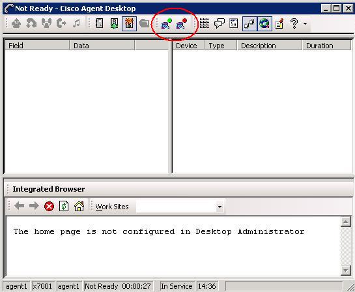Viewport: 355px width, 292px height.
Task: Click the browser Forward arrow
Action: click(x=34, y=206)
